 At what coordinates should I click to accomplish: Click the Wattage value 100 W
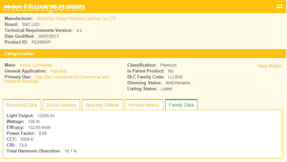point(34,121)
